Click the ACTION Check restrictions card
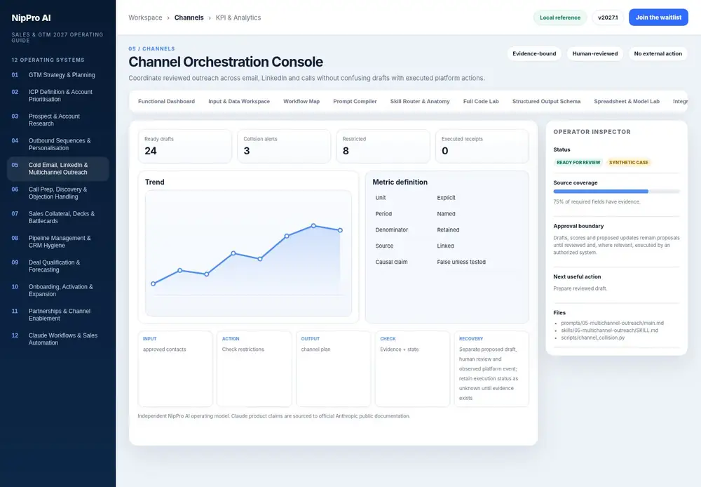This screenshot has width=701, height=487. (x=254, y=369)
